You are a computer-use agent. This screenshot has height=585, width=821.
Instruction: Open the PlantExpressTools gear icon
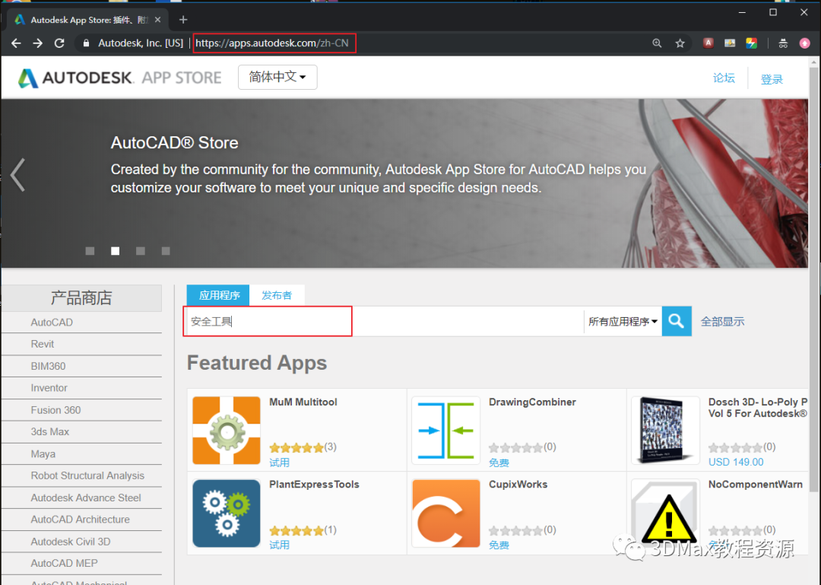[x=227, y=513]
